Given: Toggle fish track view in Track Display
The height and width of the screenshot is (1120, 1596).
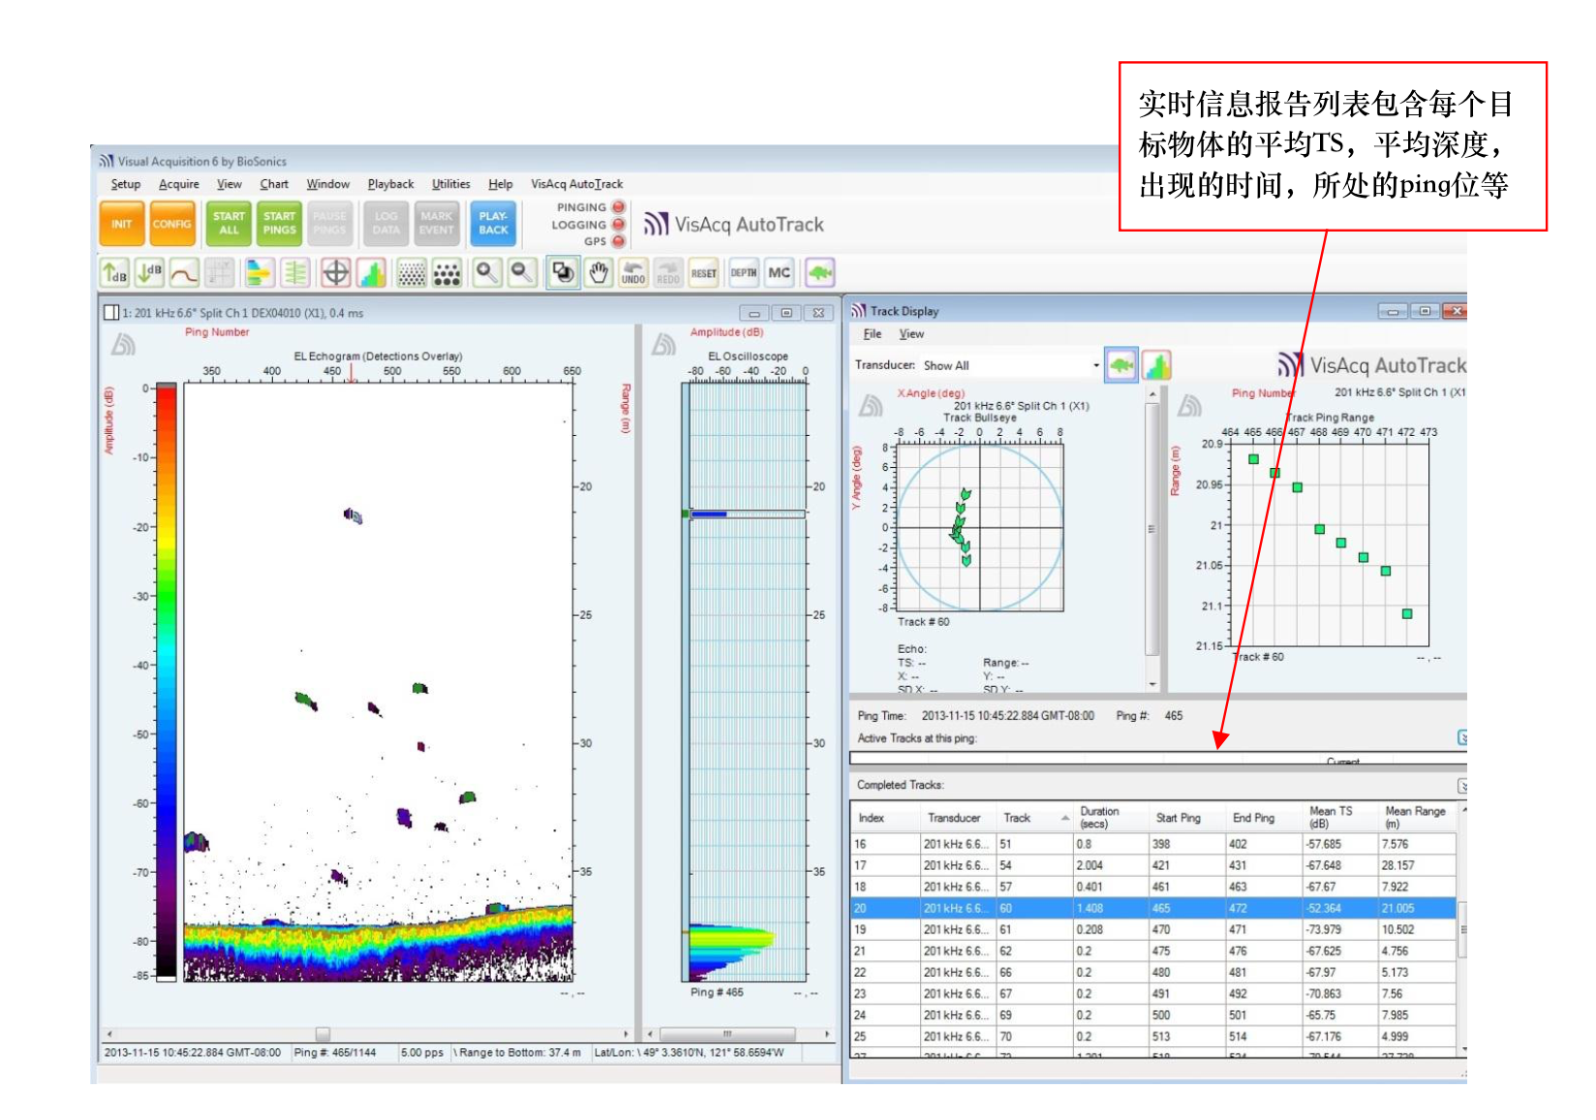Looking at the screenshot, I should 1121,365.
